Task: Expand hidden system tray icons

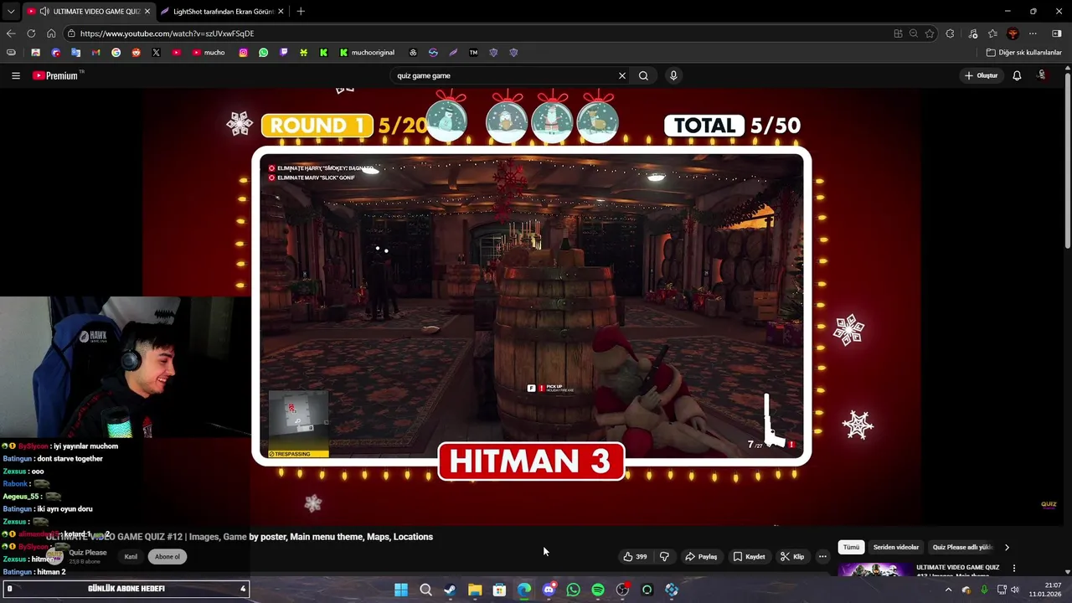Action: click(948, 590)
